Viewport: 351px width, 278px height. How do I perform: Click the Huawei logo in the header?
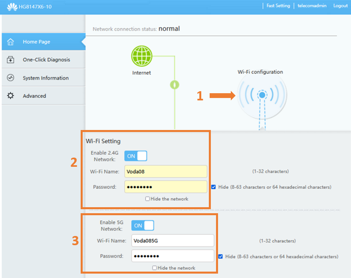[x=12, y=6]
